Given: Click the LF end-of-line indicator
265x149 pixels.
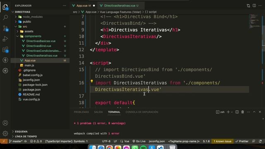Looking at the screenshot, I should point(115,141).
